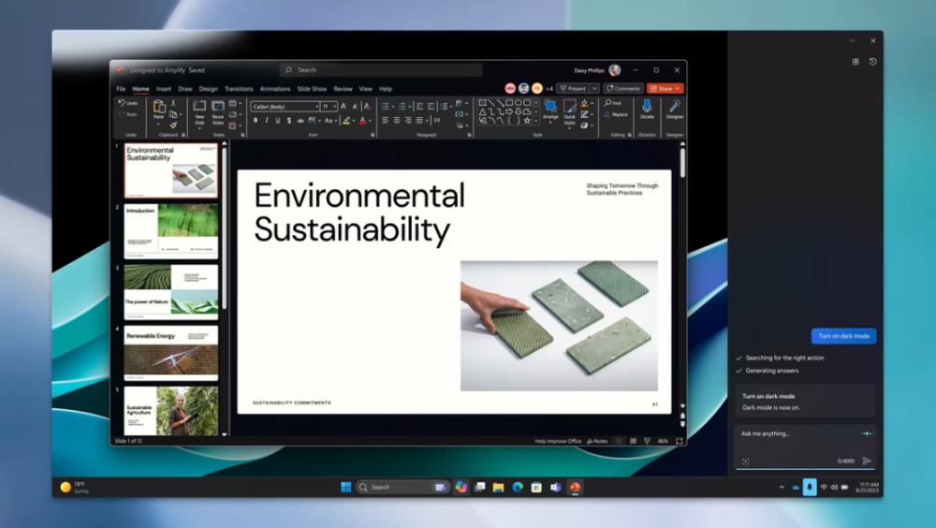
Task: Start Dictate microphone in ribbon
Action: [x=647, y=109]
